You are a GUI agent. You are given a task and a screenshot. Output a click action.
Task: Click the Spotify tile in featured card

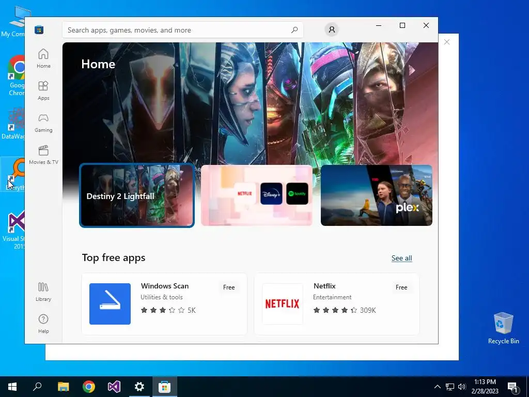297,194
